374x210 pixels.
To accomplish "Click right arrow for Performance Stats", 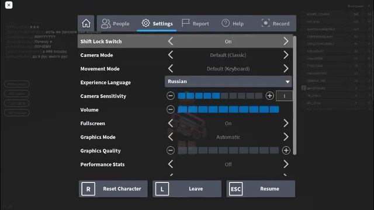I will click(286, 164).
